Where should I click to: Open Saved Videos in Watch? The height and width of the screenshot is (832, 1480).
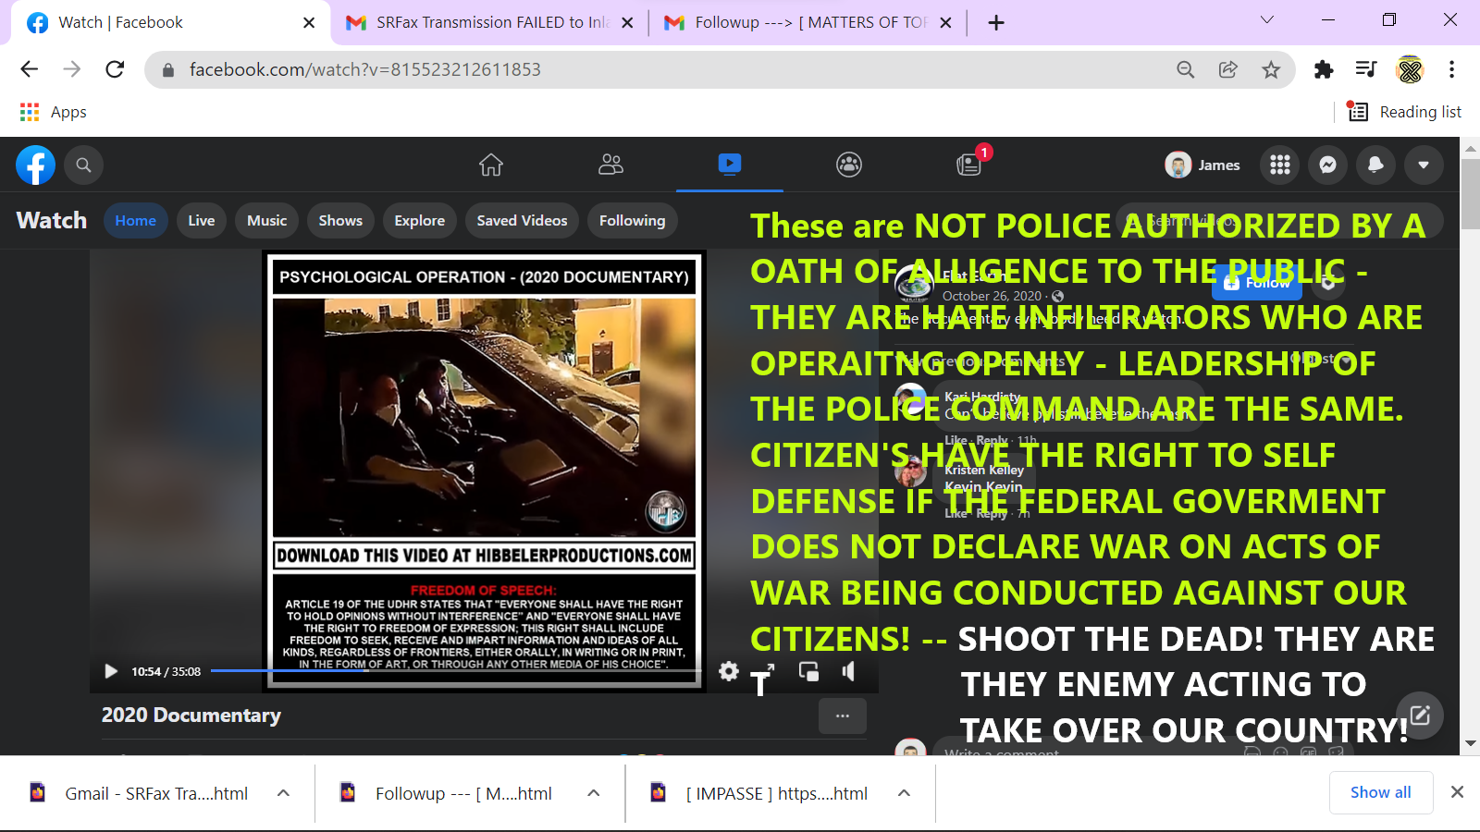523,221
